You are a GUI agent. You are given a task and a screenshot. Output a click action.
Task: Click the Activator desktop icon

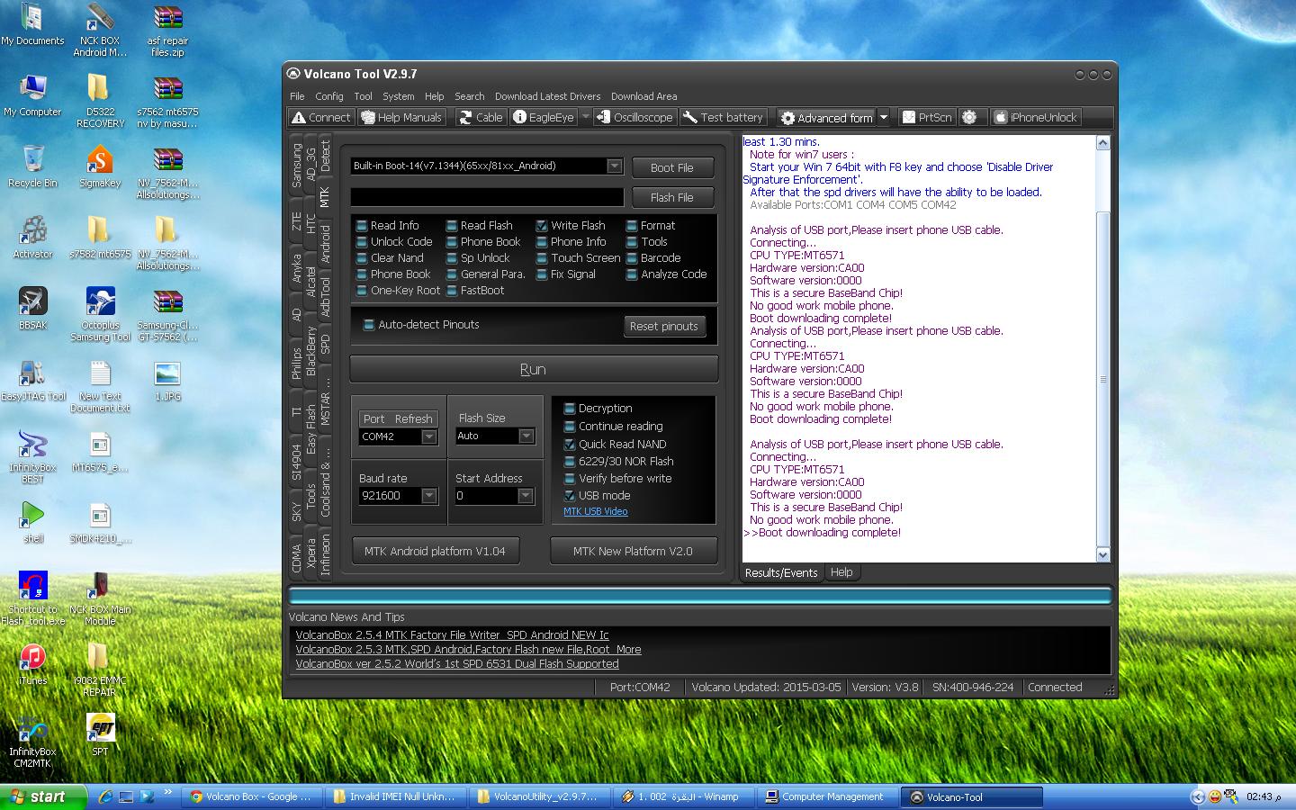tap(33, 238)
